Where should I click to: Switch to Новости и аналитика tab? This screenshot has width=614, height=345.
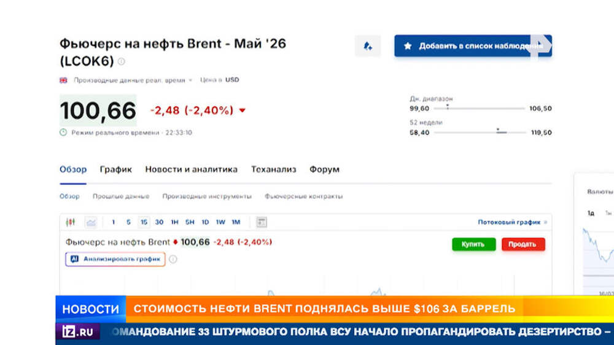point(191,169)
